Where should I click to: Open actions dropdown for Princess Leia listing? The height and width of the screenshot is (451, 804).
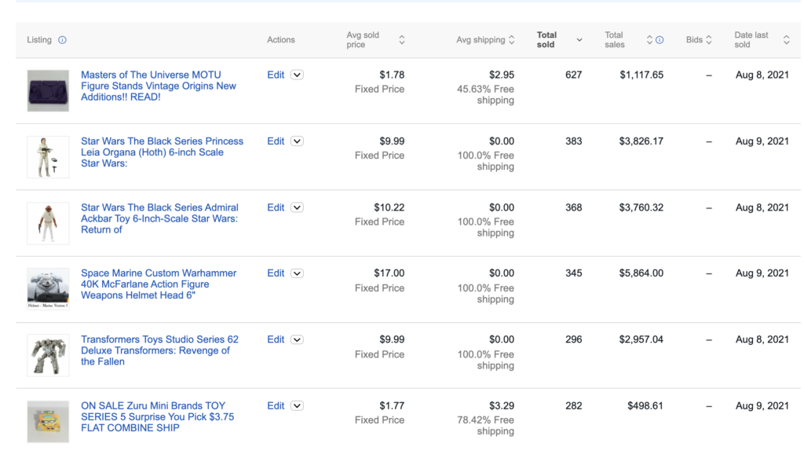(x=297, y=141)
